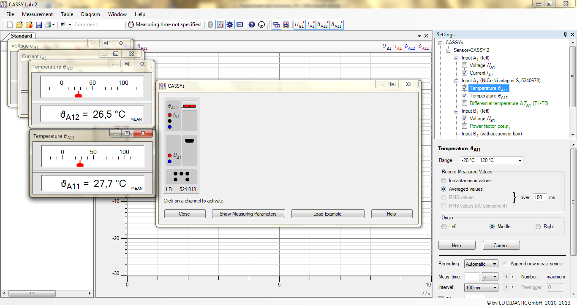Uncheck the Current IA1 checkbox
Viewport: 577px width, 305px height.
464,73
